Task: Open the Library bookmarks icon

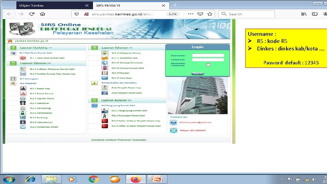Action: tap(304, 14)
